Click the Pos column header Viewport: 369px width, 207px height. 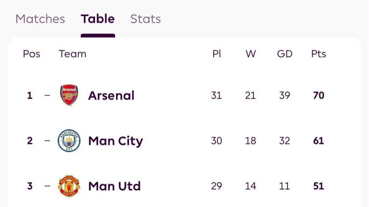(x=31, y=54)
